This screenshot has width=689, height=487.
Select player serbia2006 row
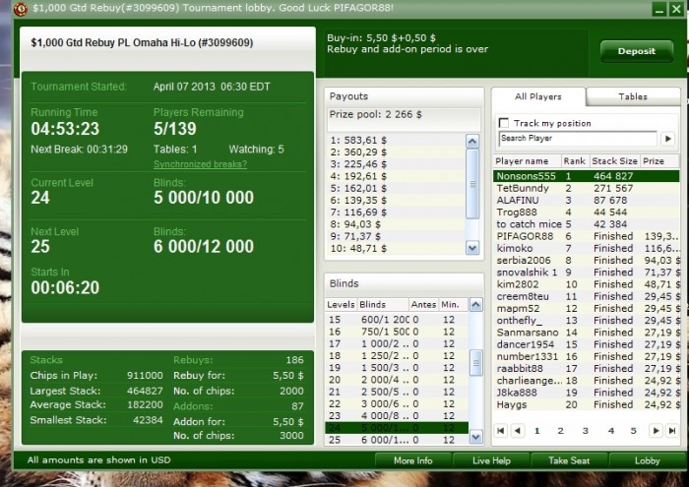click(587, 261)
